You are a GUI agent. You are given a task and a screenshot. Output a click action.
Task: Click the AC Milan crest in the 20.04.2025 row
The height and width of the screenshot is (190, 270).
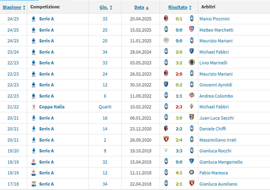point(166,19)
